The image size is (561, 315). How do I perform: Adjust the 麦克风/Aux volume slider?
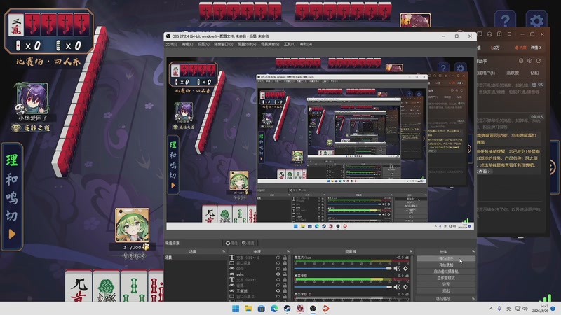(x=343, y=269)
